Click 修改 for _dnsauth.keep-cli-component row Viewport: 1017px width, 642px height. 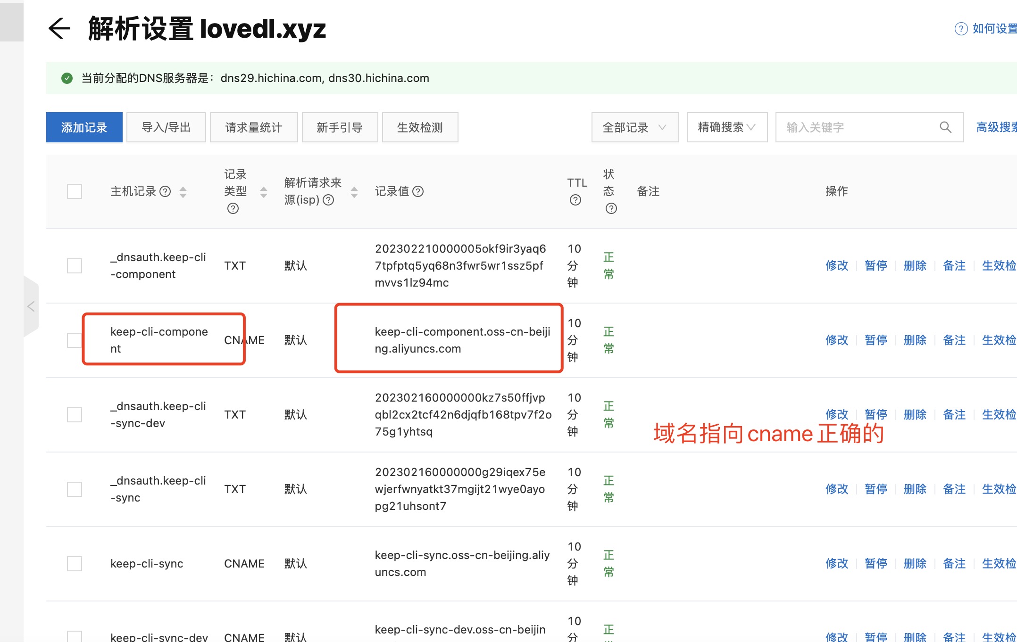pos(837,266)
